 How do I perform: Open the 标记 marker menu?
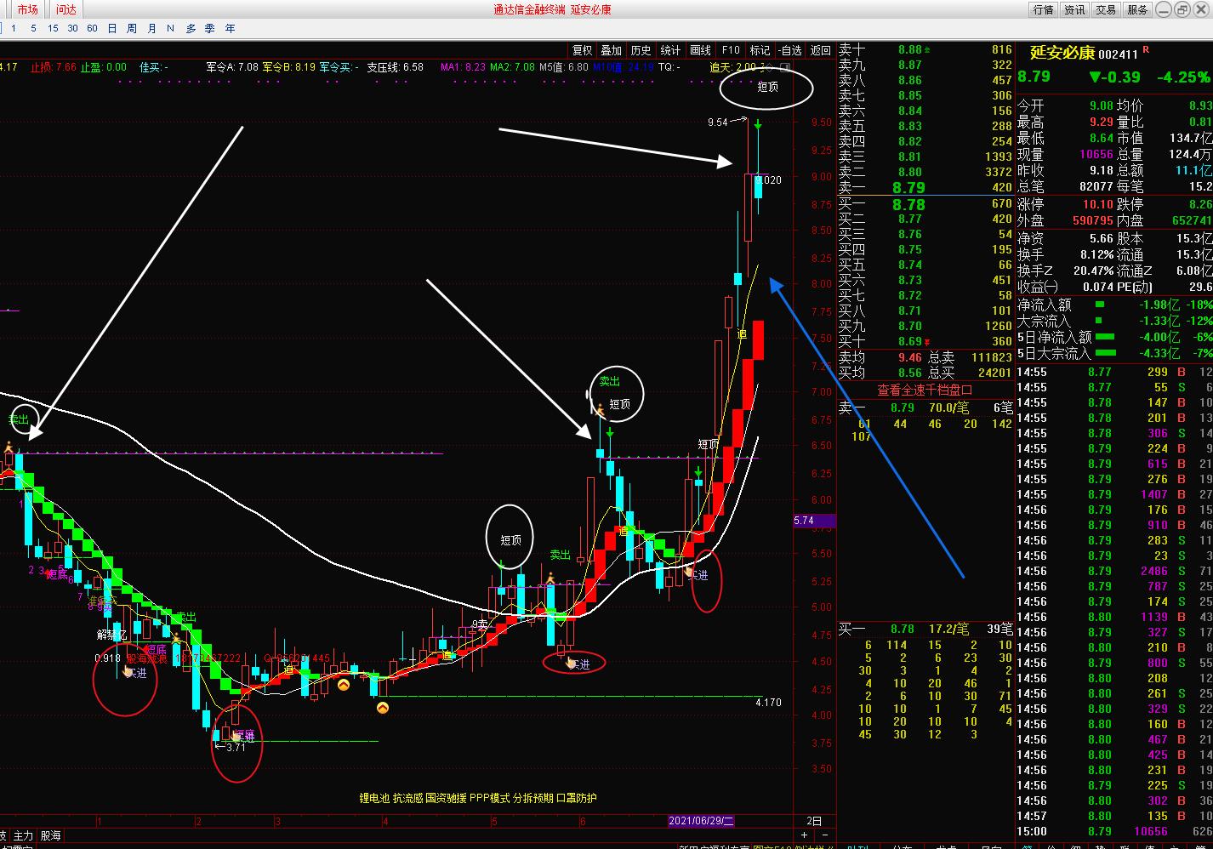[x=760, y=50]
